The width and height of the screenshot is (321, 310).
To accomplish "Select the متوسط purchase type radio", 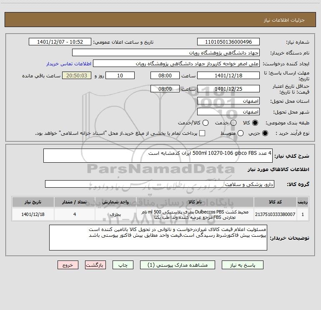I will pyautogui.click(x=241, y=133).
